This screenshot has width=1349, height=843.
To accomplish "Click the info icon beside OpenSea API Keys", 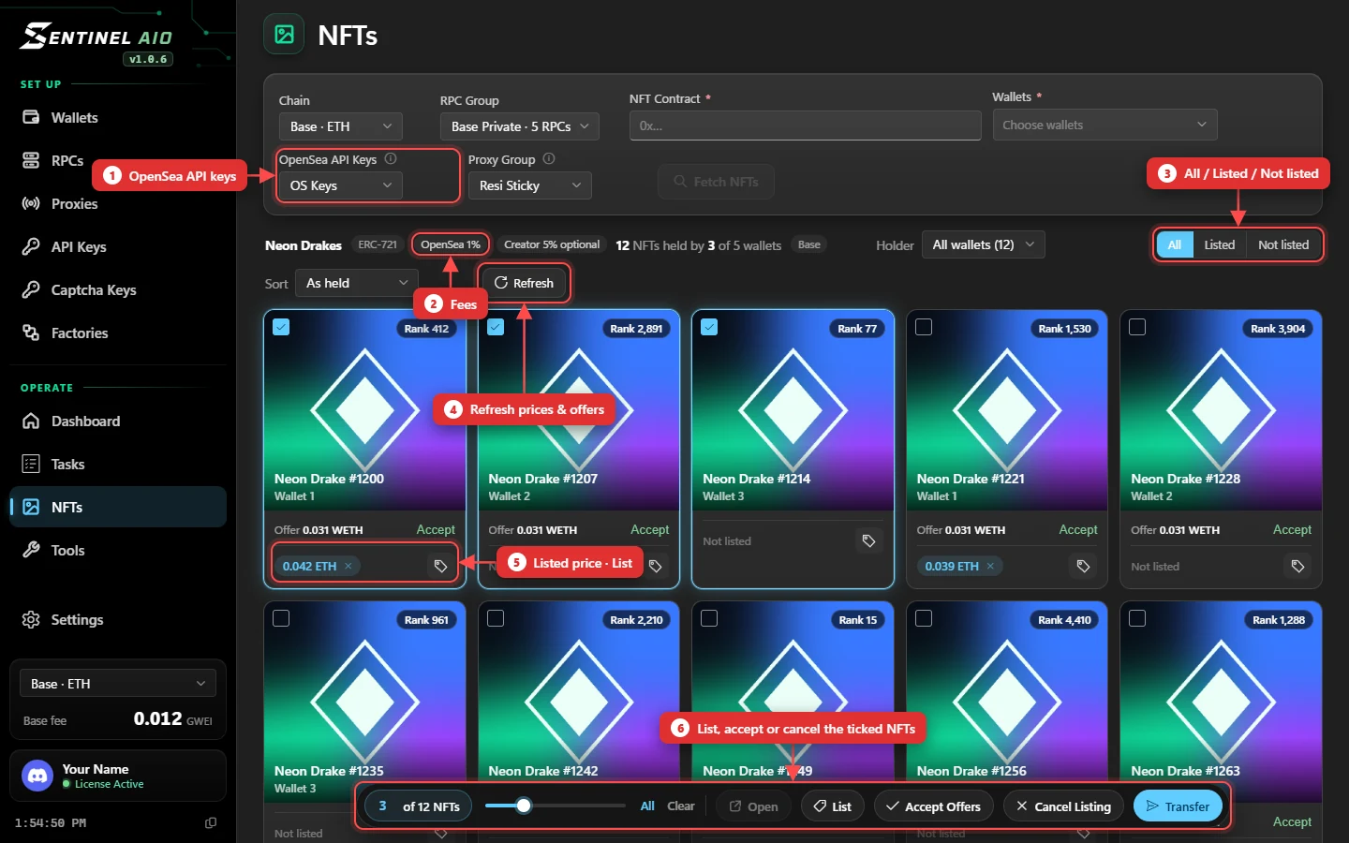I will click(391, 159).
